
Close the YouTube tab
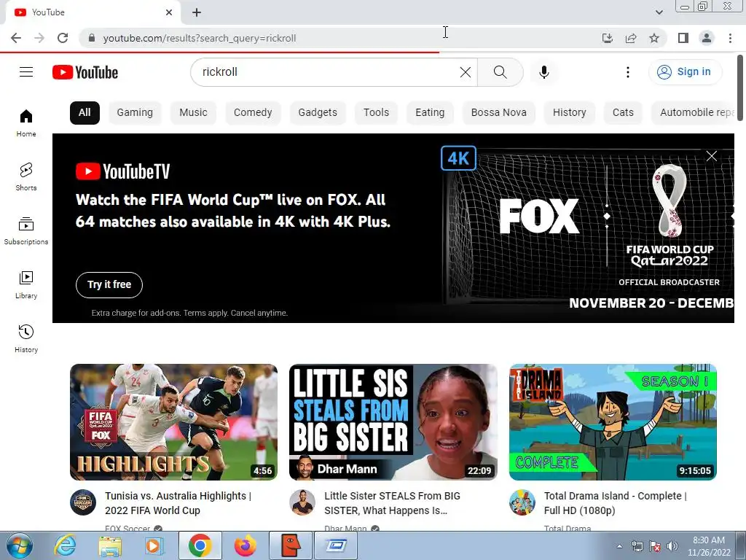[169, 12]
